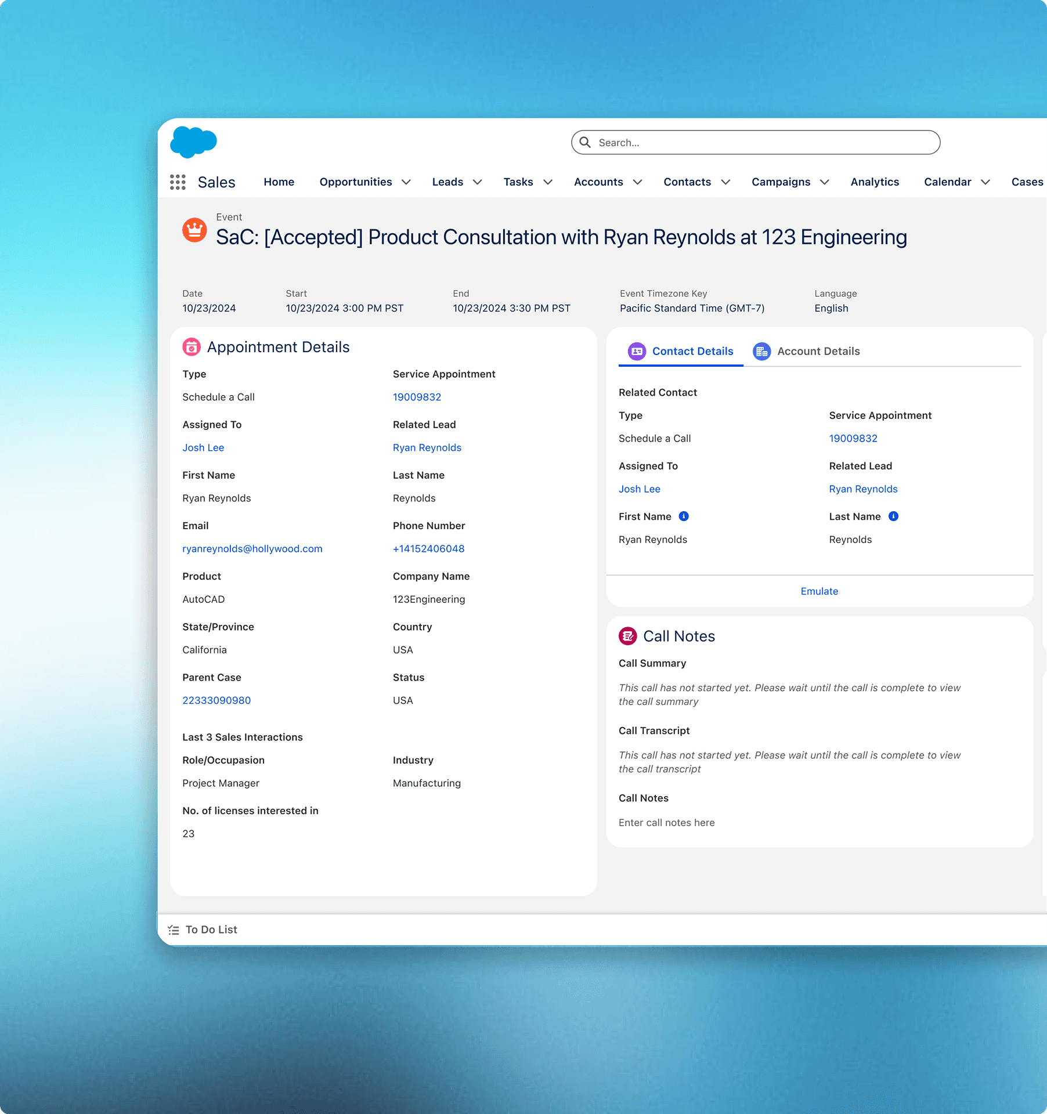Click Industry value Manufacturing

click(x=427, y=783)
